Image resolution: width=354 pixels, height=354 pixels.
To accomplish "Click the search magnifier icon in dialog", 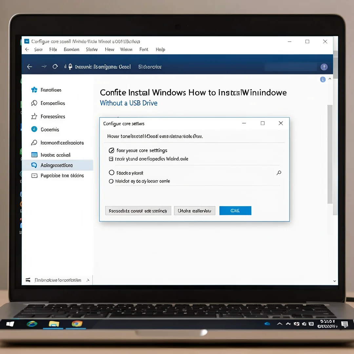I will pyautogui.click(x=279, y=173).
